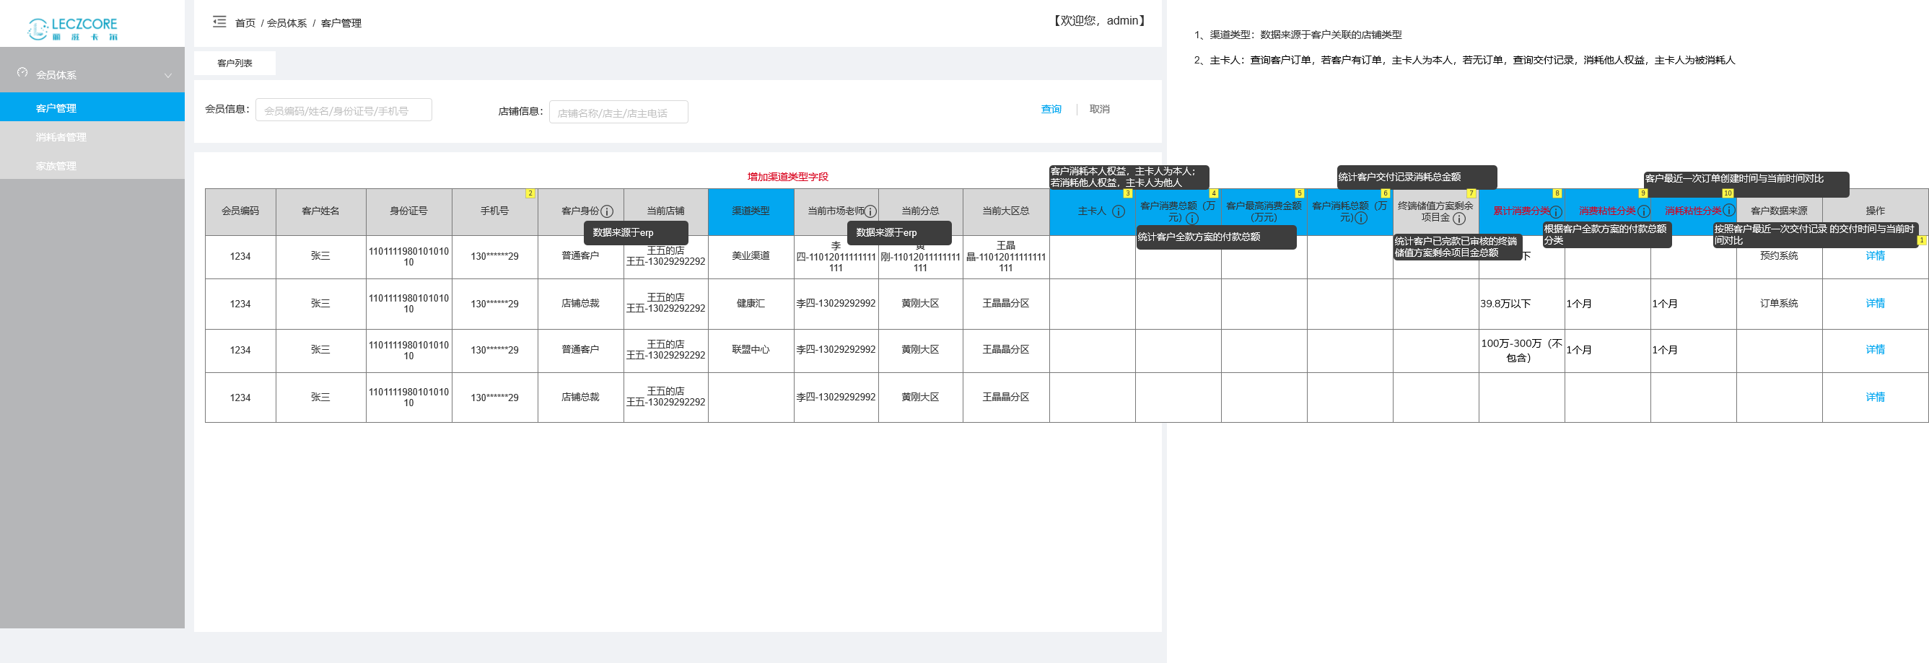Click the 会员编码 column header

pyautogui.click(x=240, y=212)
